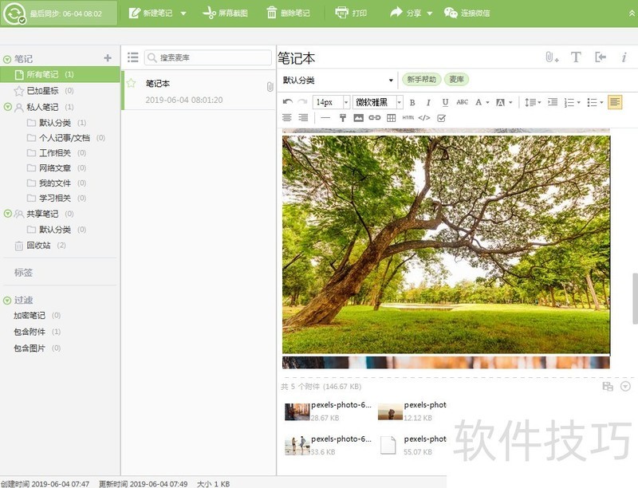Open the font color picker
Screen dimensions: 638x488
tap(478, 102)
